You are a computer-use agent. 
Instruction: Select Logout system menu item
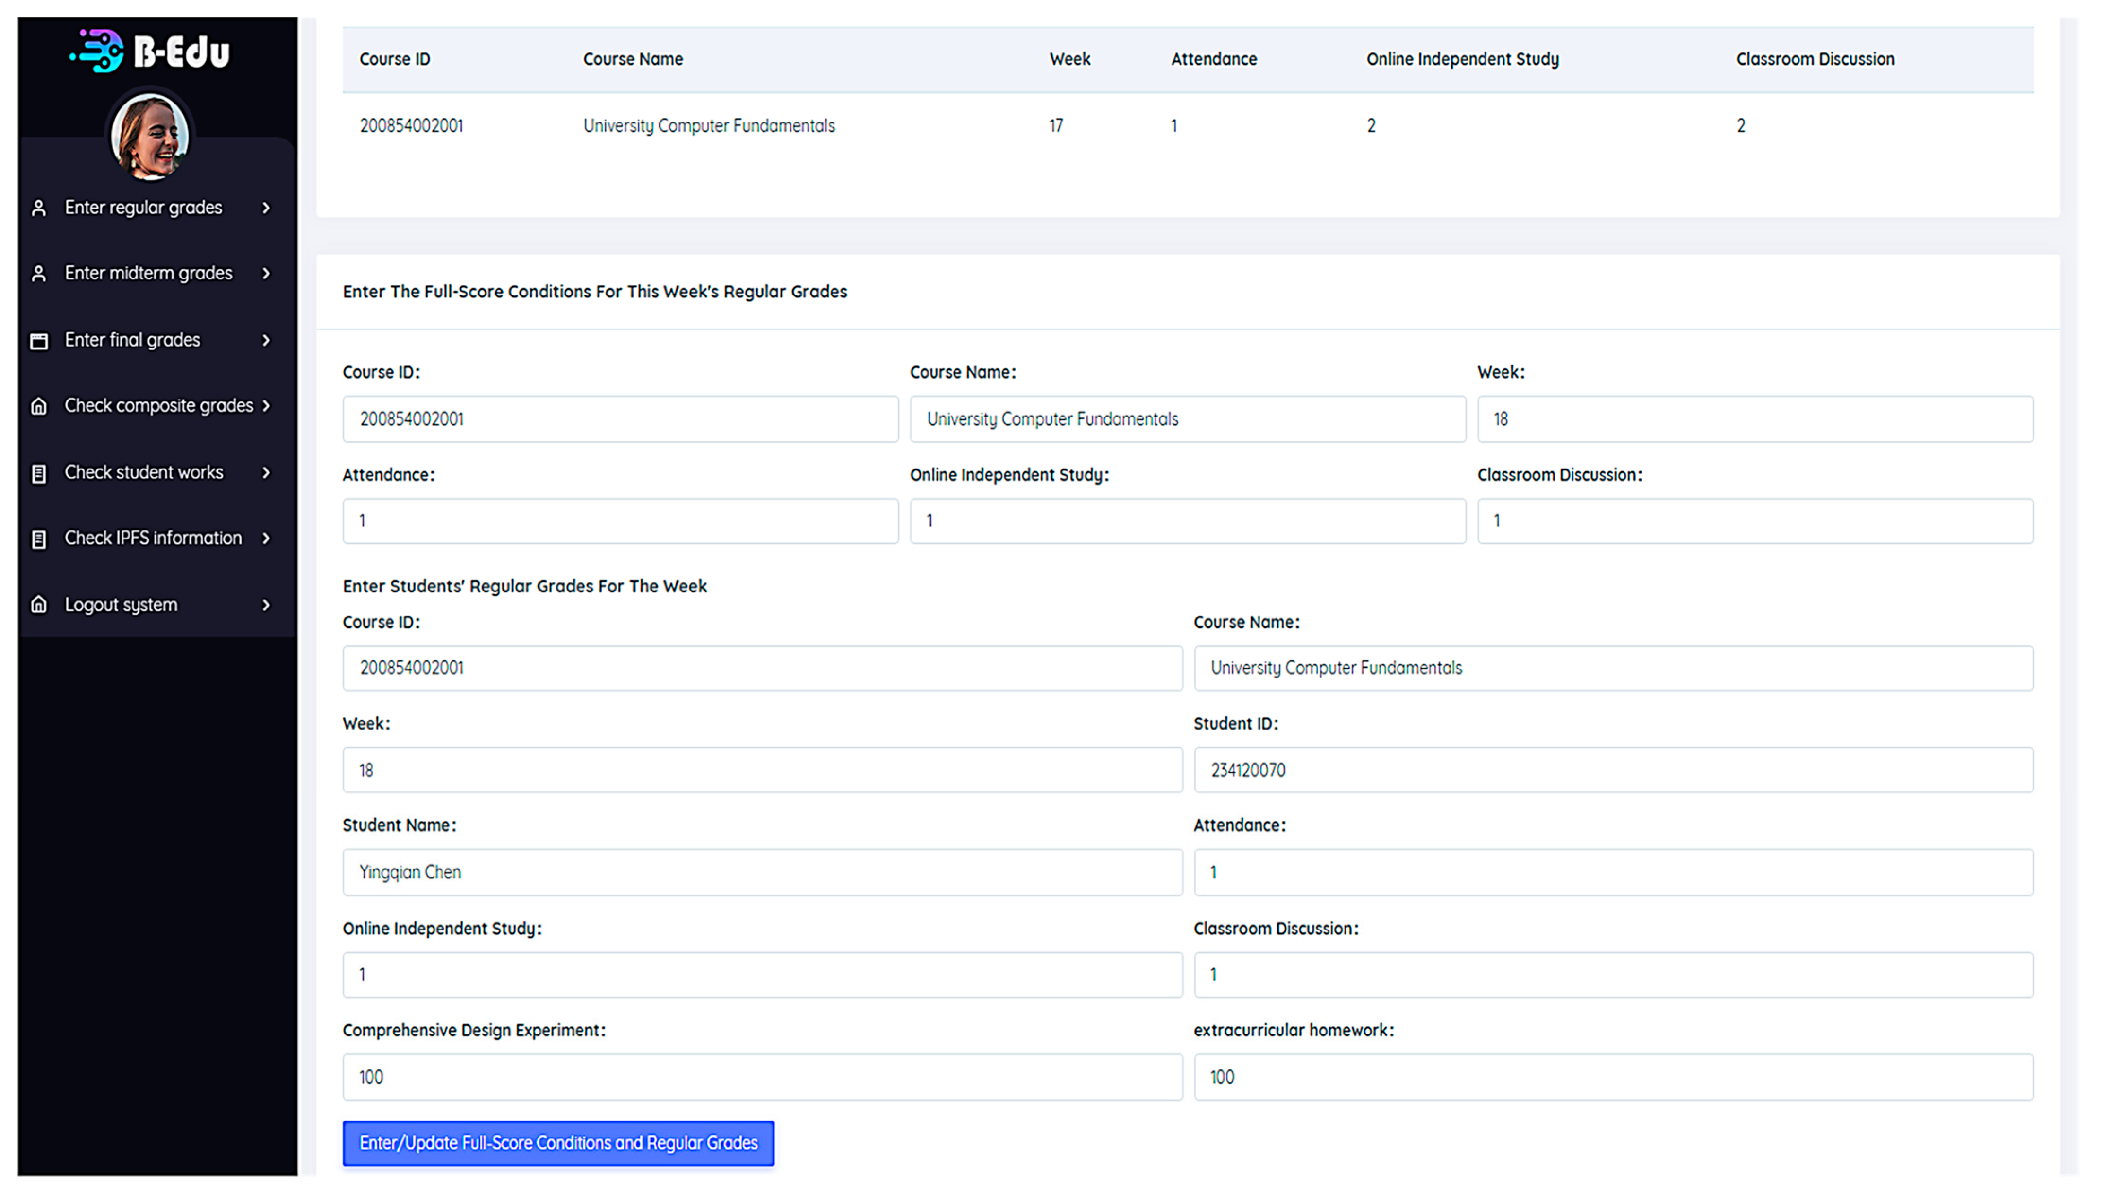[x=121, y=605]
